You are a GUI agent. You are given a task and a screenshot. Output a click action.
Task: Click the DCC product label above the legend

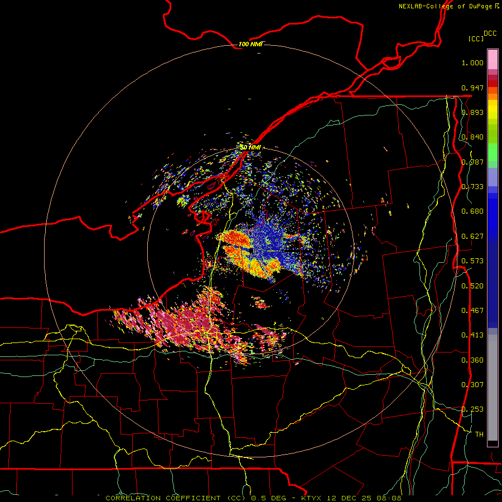click(x=490, y=33)
